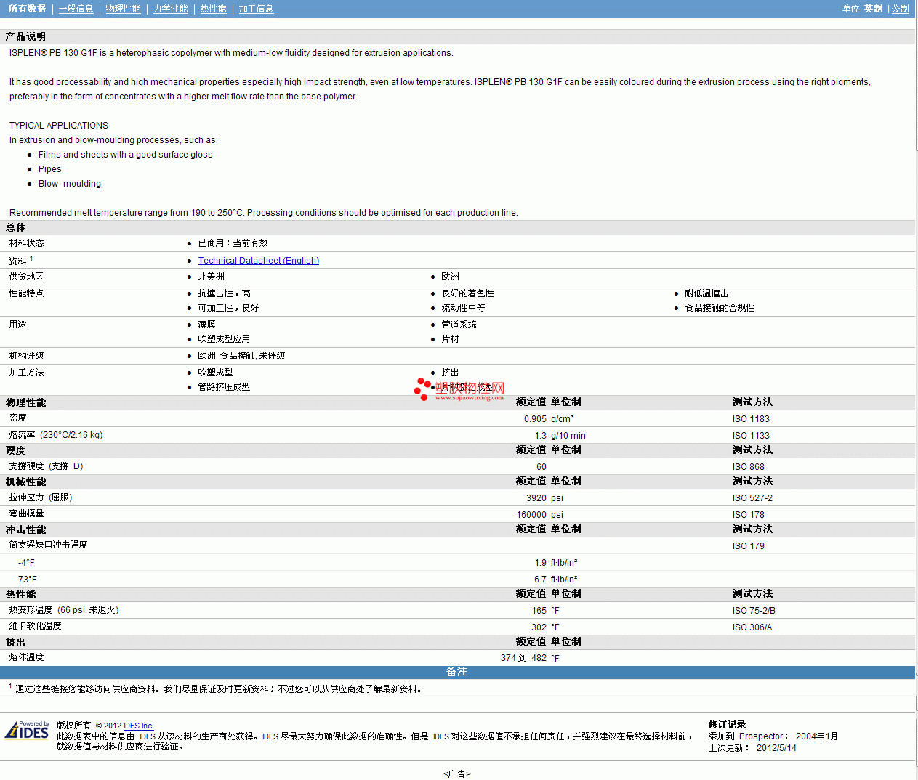Click the -4°F impact row
The height and width of the screenshot is (780, 918).
(x=457, y=563)
